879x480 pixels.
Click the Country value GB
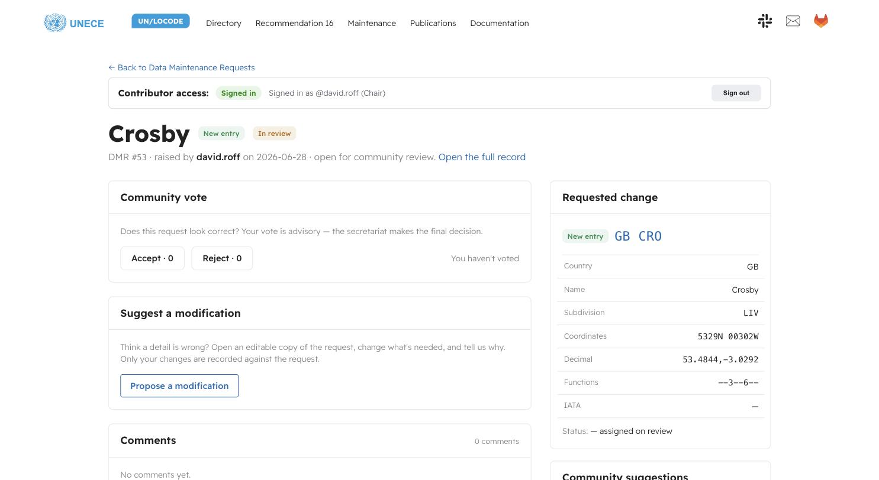[752, 267]
